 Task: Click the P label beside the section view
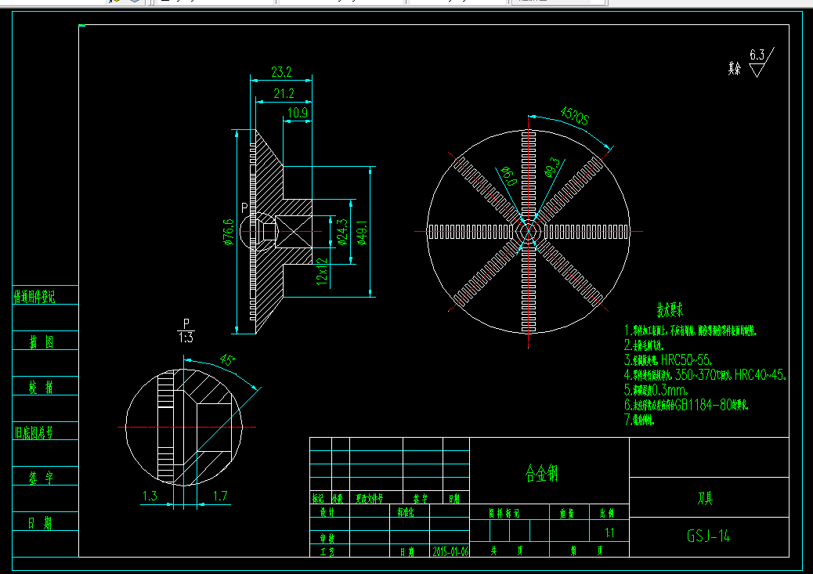[244, 208]
